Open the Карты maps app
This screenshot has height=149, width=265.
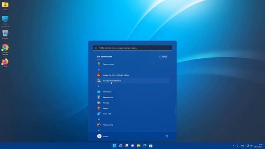click(x=132, y=108)
